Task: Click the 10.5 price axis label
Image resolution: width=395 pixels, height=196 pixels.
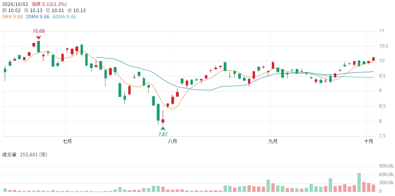Action: [x=382, y=46]
